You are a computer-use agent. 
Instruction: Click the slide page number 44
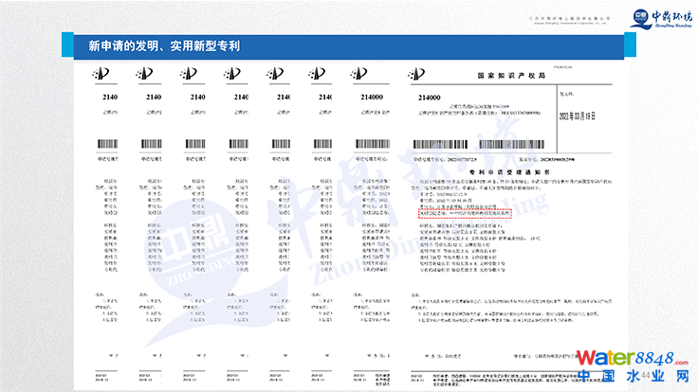click(647, 377)
